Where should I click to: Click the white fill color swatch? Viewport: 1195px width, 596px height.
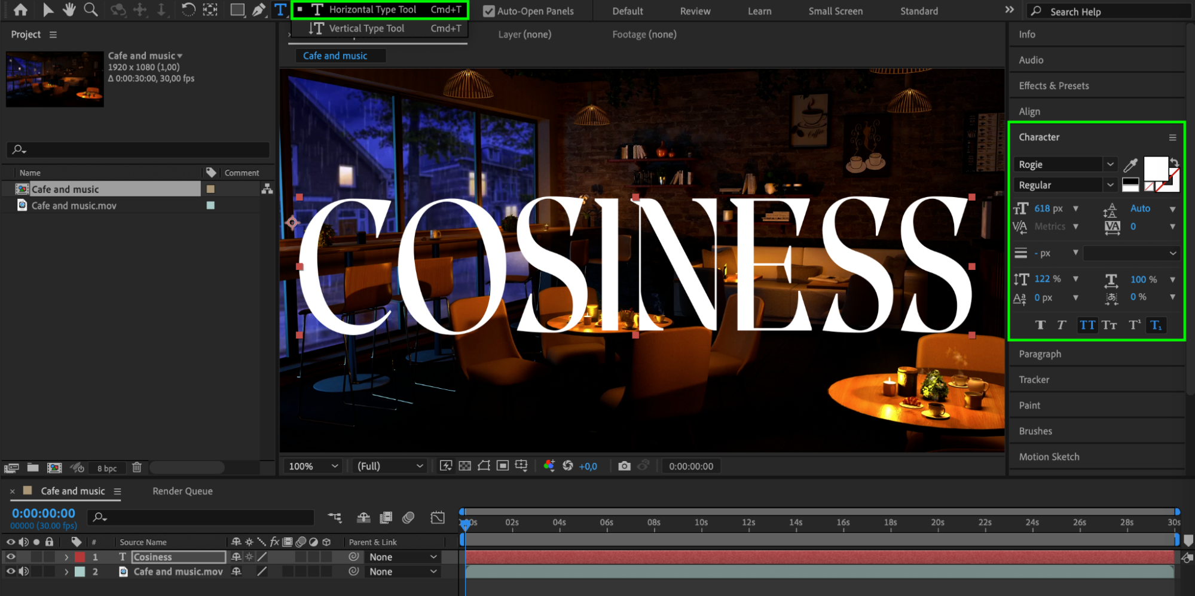point(1155,168)
